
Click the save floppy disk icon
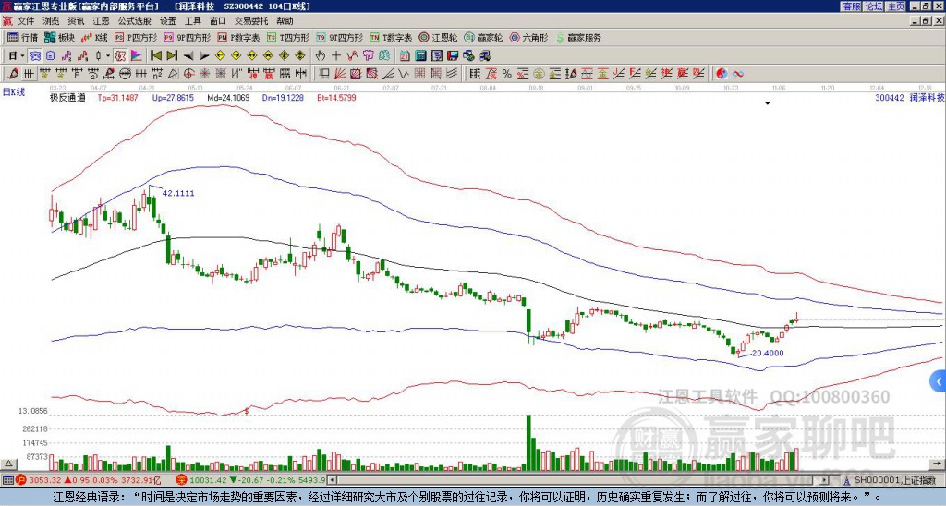point(453,56)
